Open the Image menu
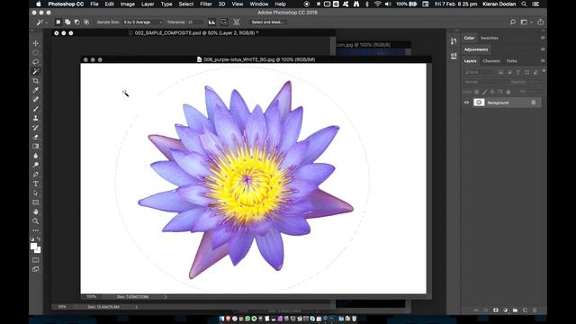 click(128, 4)
